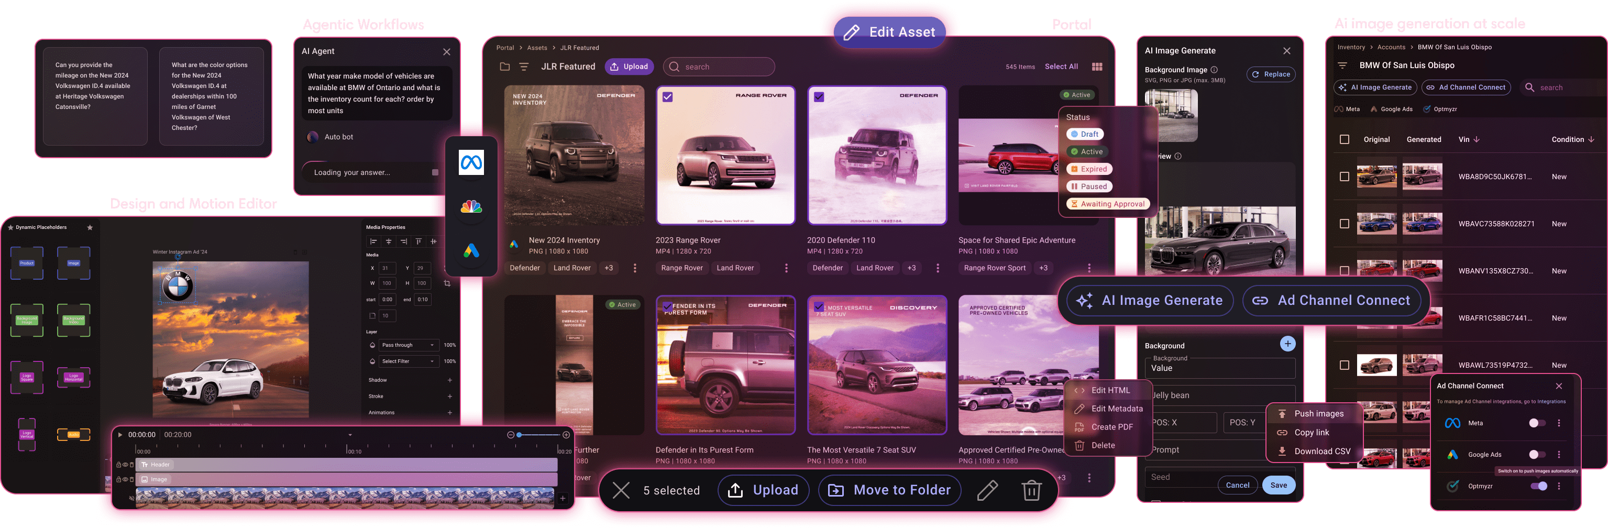Choose Edit Metadata from the context menu
This screenshot has height=528, width=1608.
coord(1108,409)
